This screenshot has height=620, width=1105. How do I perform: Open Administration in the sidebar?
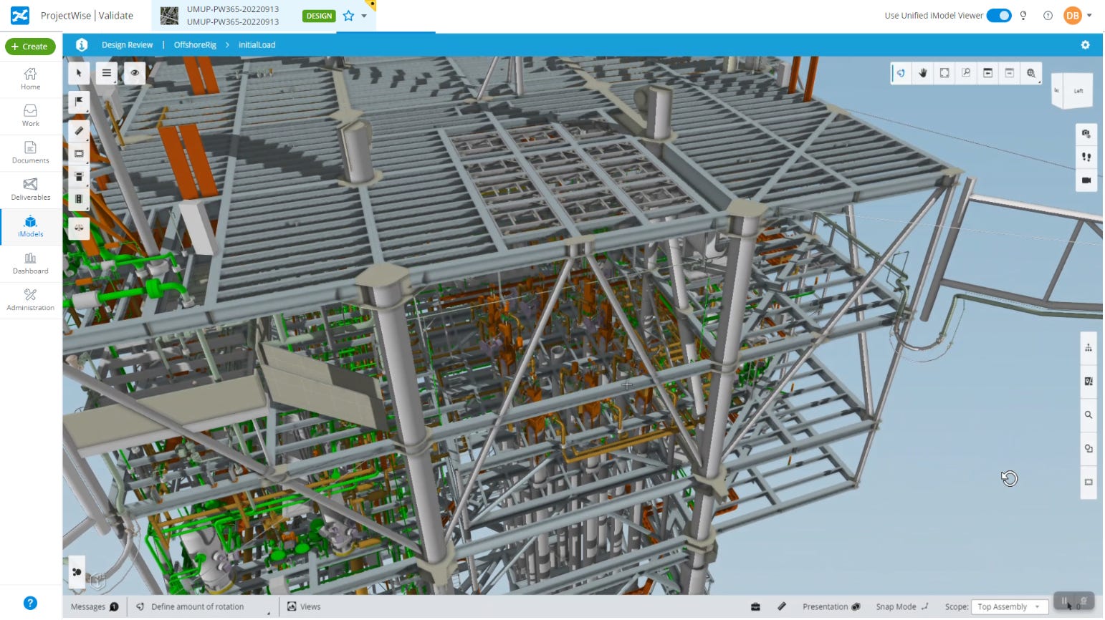click(31, 300)
